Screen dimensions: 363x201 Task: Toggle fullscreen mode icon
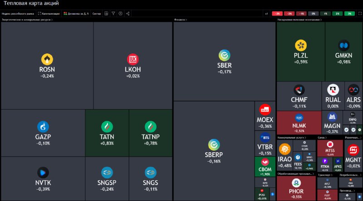coord(360,14)
